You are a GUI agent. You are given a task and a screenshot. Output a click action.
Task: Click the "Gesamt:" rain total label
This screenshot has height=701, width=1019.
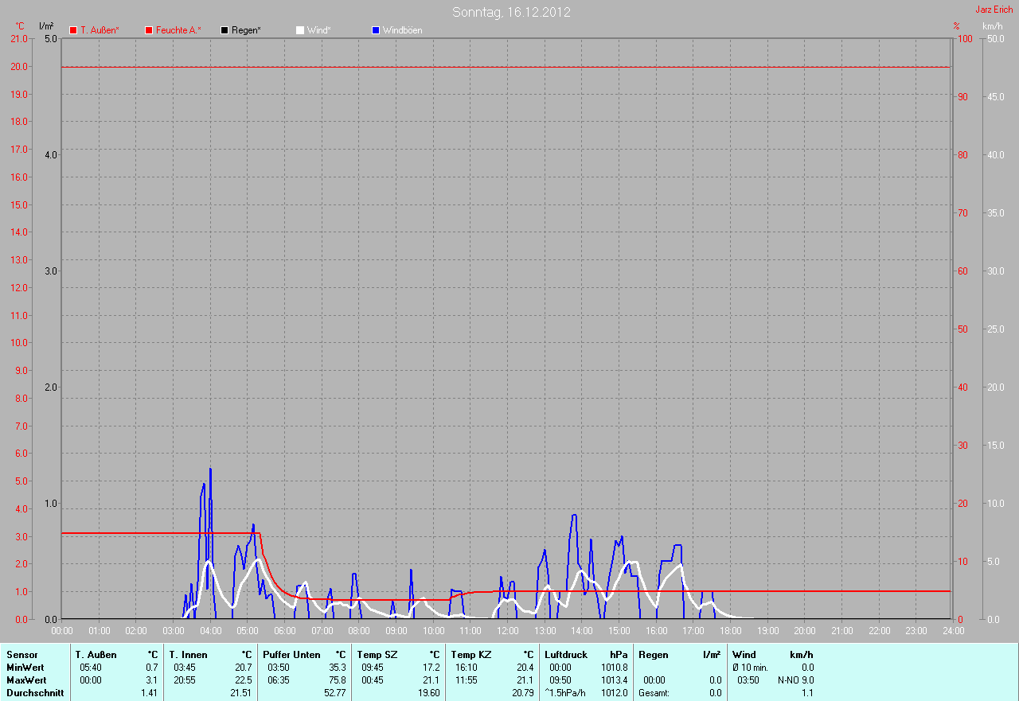click(654, 693)
